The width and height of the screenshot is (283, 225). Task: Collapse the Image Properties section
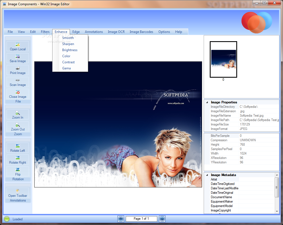[207, 102]
